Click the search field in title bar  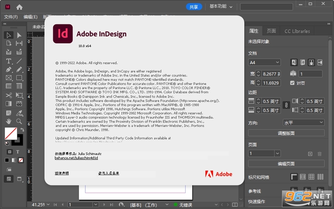pyautogui.click(x=266, y=7)
